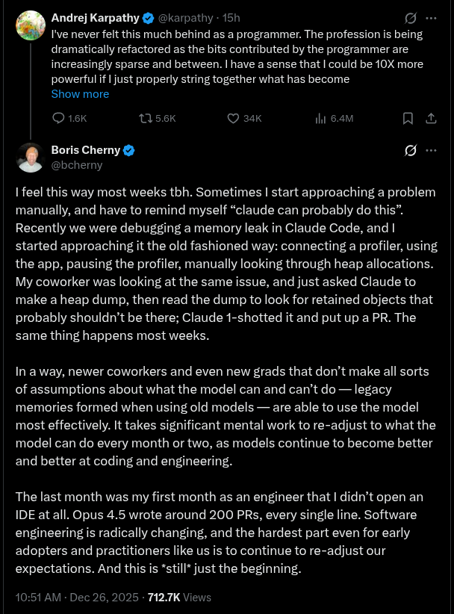Click the repost icon showing 5.6K
The width and height of the screenshot is (454, 614).
pyautogui.click(x=146, y=118)
